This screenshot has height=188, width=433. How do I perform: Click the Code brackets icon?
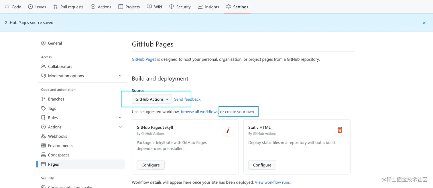pos(7,7)
